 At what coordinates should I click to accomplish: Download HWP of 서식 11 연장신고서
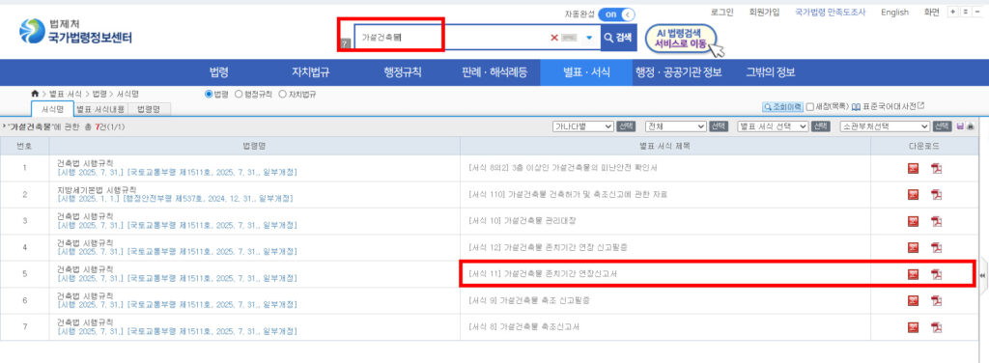click(914, 274)
